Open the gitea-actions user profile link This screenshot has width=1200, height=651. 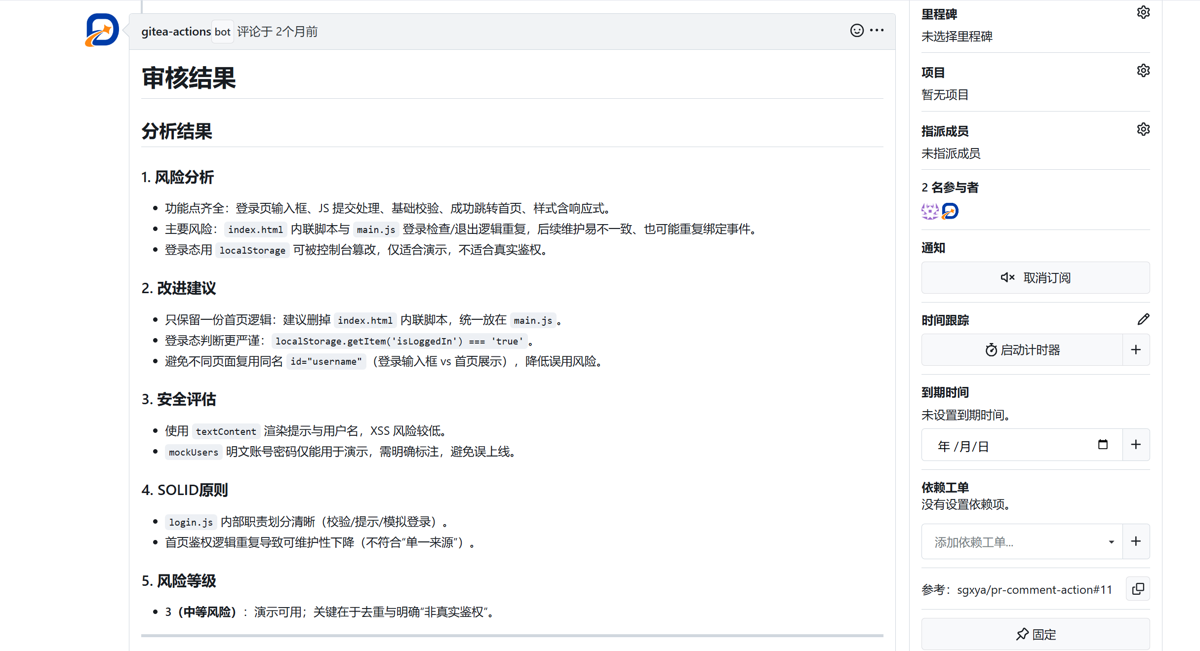[x=176, y=32]
